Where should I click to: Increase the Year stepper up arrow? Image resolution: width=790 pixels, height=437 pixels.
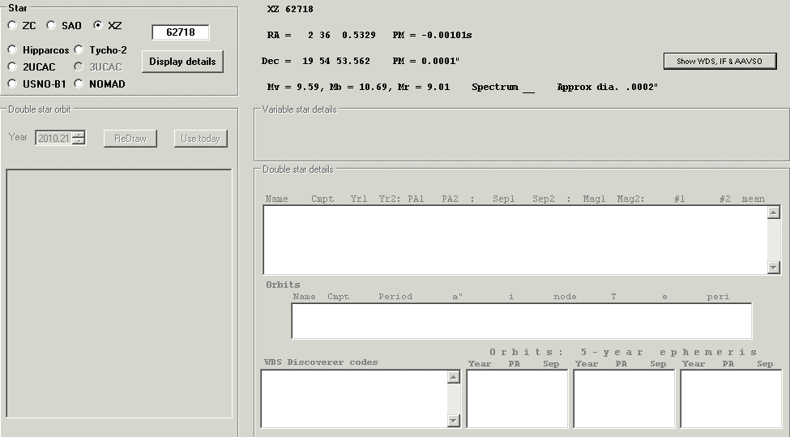click(79, 135)
